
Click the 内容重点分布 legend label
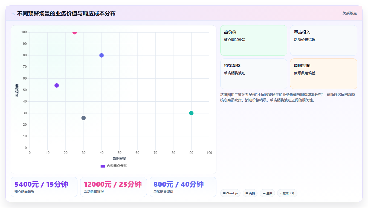pos(117,166)
